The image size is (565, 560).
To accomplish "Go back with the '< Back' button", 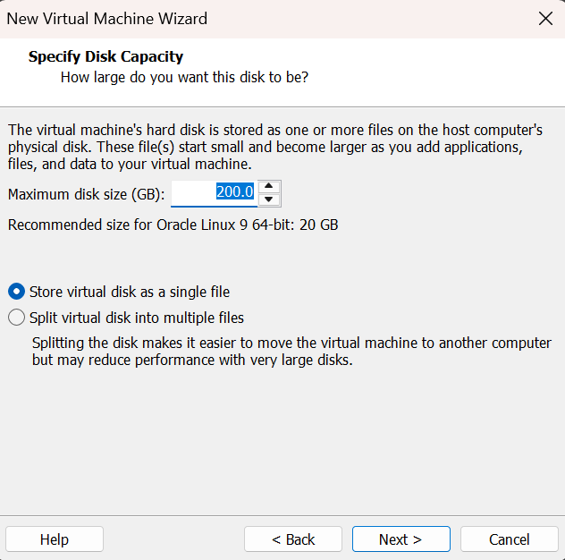I will (x=293, y=539).
